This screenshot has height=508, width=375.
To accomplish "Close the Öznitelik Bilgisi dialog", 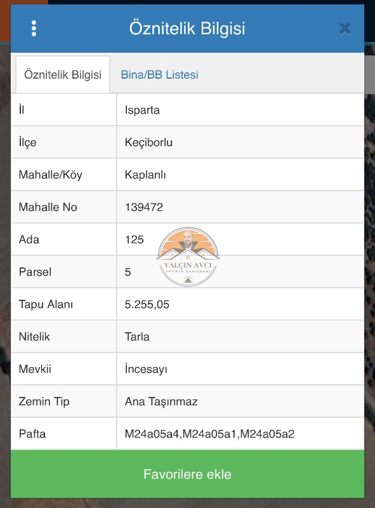I will point(345,29).
